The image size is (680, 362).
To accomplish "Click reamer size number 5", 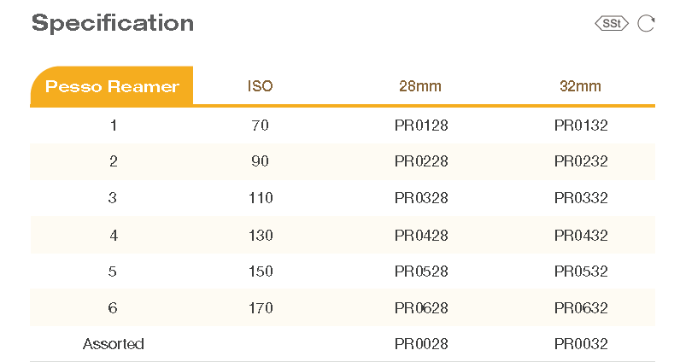I will coord(114,271).
